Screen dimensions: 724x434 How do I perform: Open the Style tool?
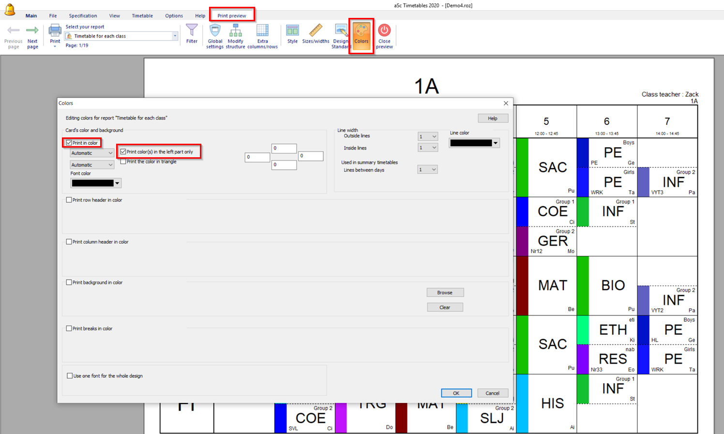292,32
